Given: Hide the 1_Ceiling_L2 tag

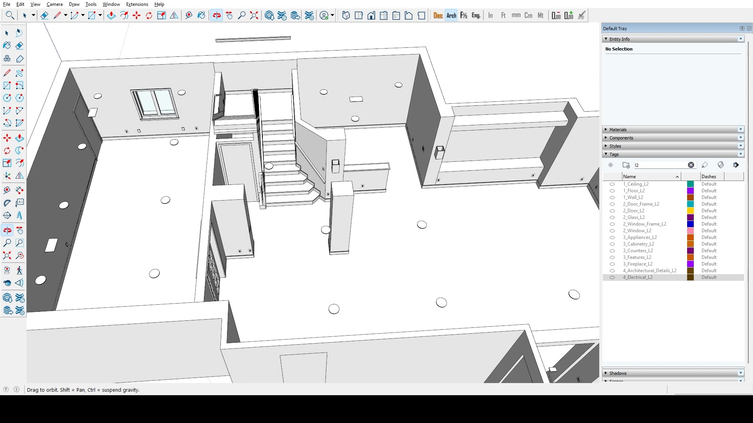Looking at the screenshot, I should point(612,184).
